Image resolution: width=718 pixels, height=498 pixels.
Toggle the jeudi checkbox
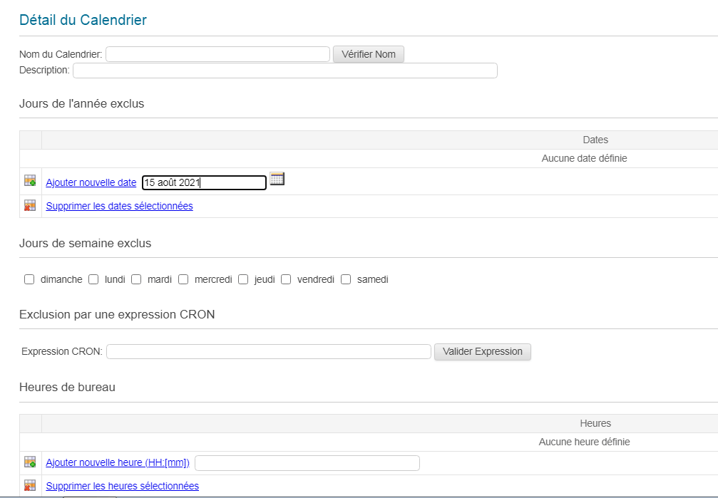(243, 279)
